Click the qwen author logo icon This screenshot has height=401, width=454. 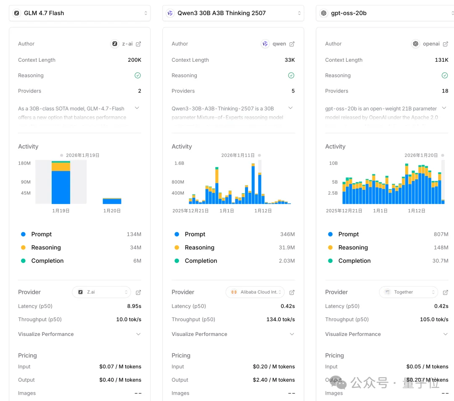[x=265, y=44]
